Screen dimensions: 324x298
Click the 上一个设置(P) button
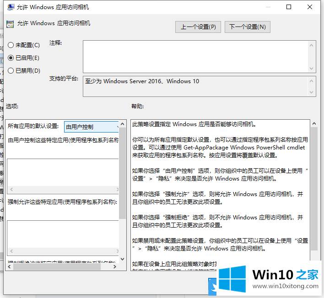tap(198, 27)
